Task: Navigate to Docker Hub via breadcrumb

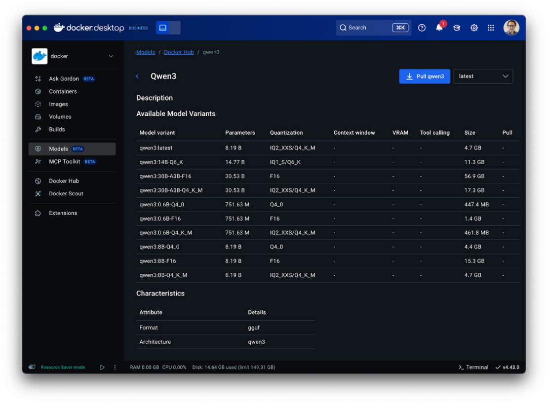Action: tap(179, 52)
